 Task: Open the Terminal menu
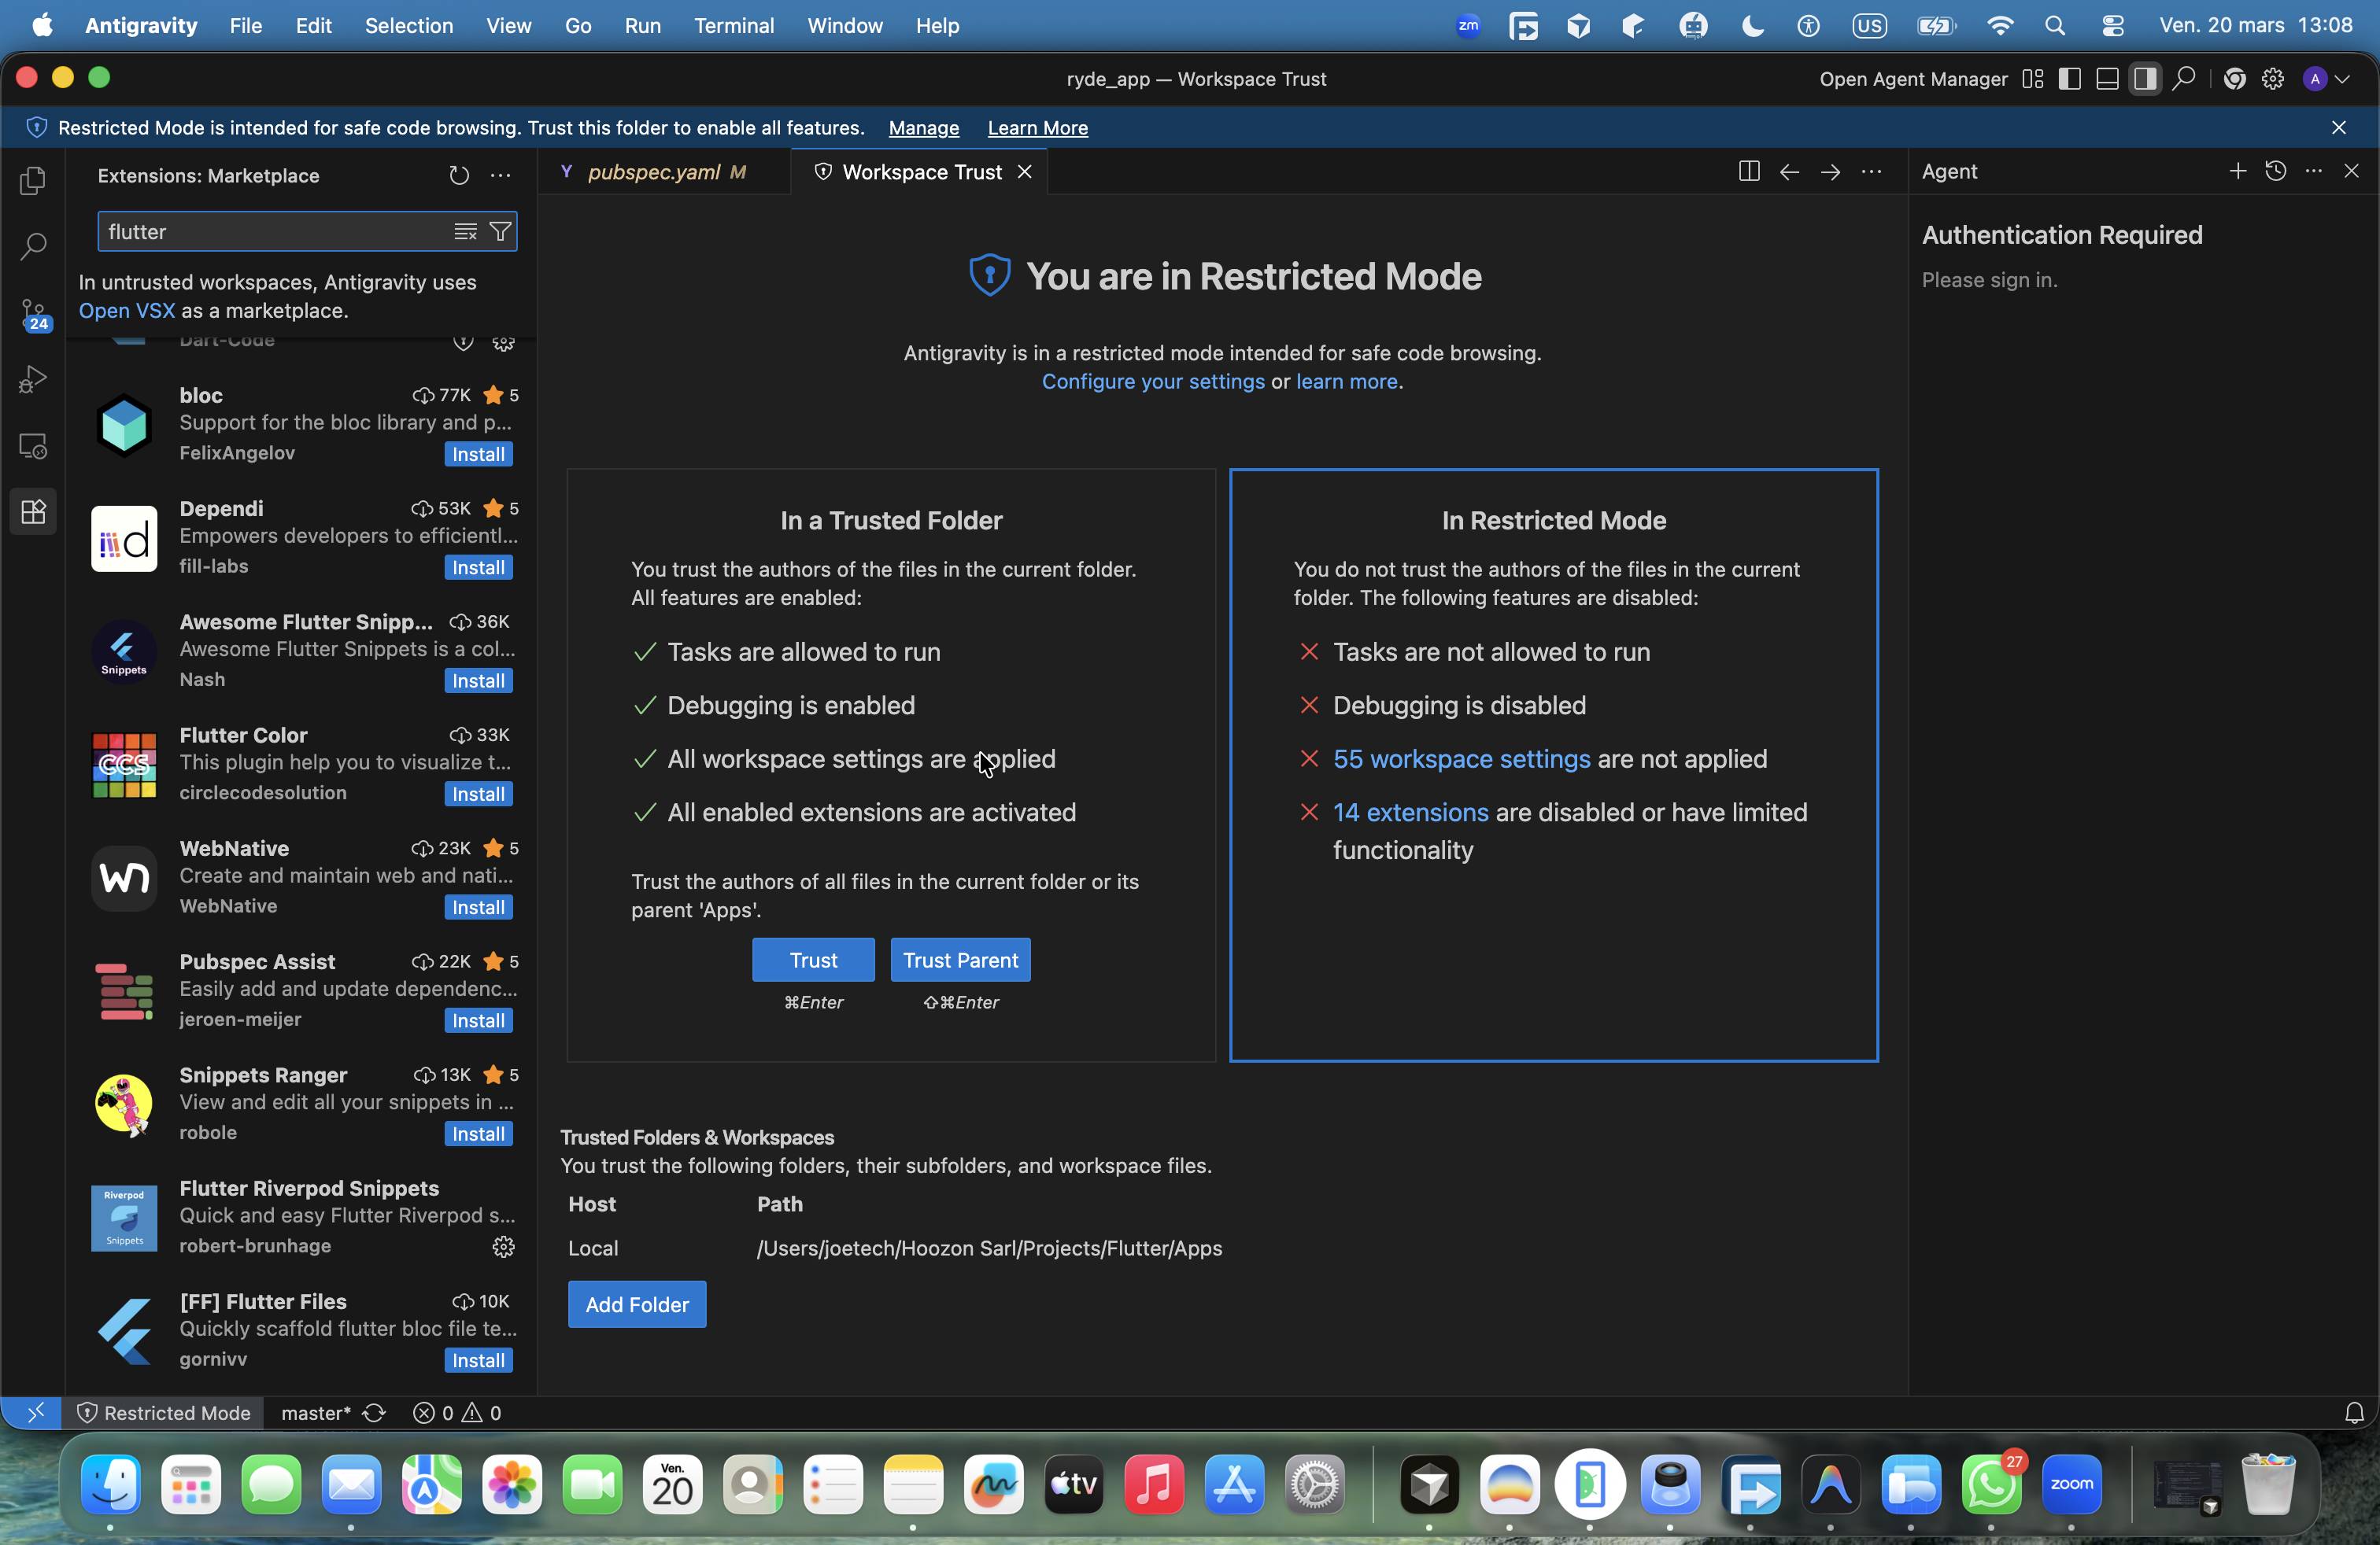tap(734, 26)
